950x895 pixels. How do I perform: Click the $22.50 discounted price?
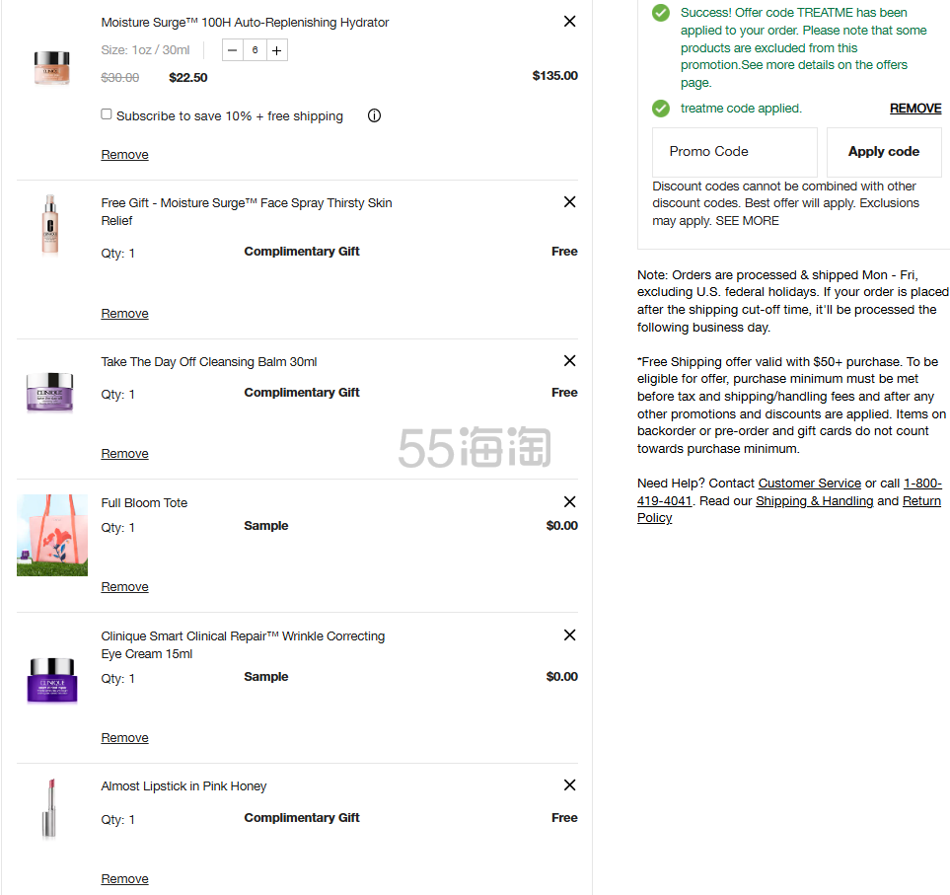[x=187, y=78]
